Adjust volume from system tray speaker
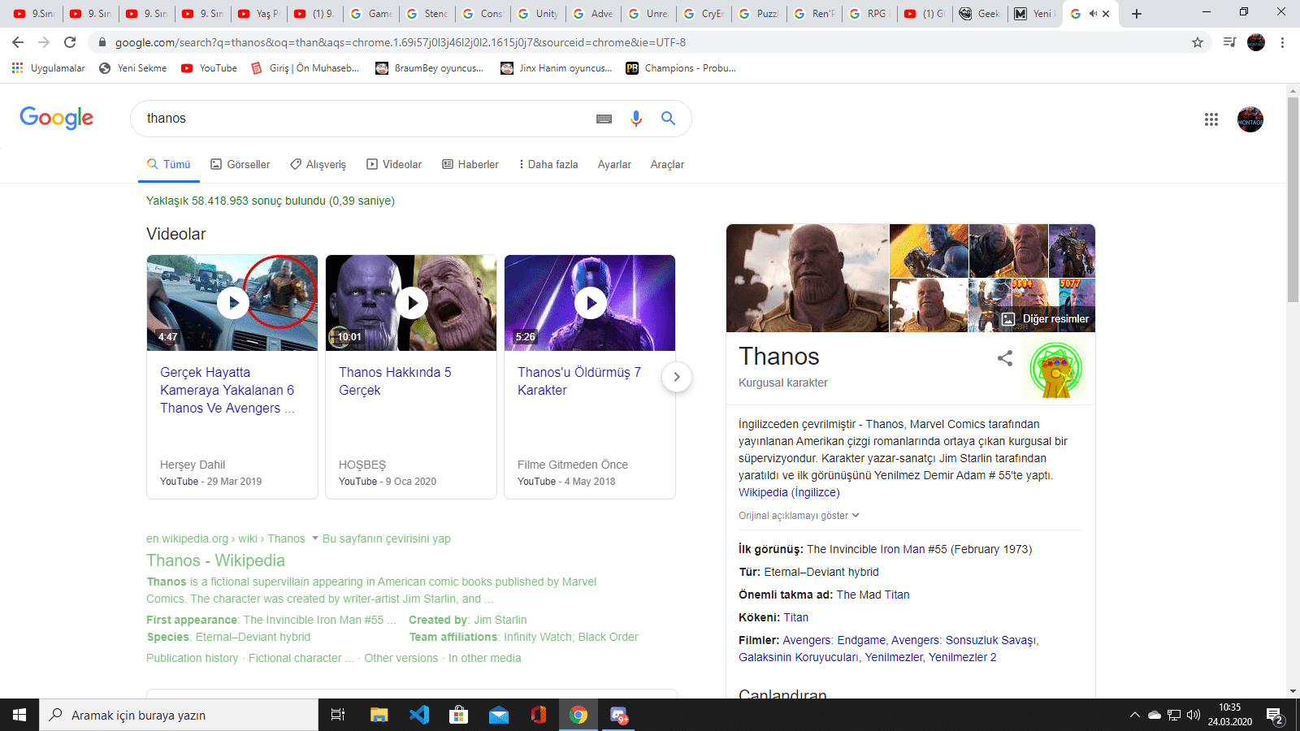Viewport: 1300px width, 731px height. tap(1194, 715)
